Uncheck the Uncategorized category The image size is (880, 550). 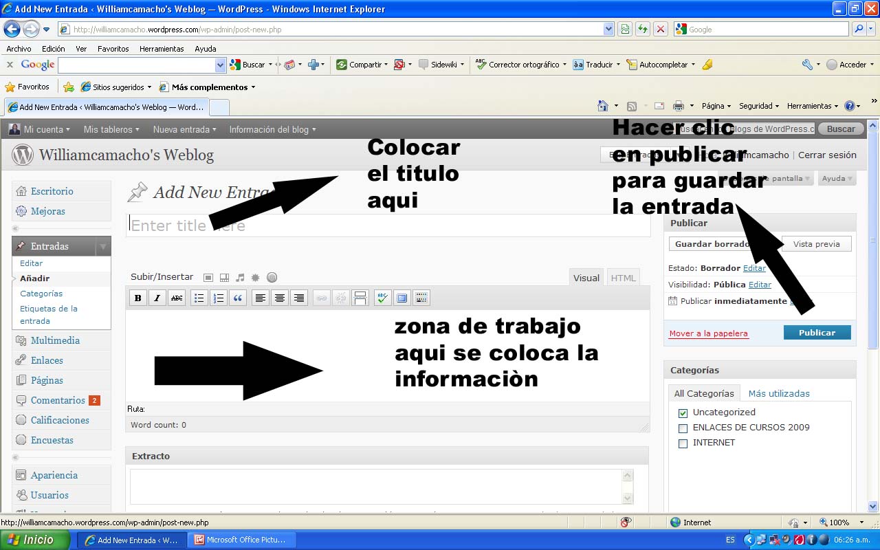tap(683, 413)
